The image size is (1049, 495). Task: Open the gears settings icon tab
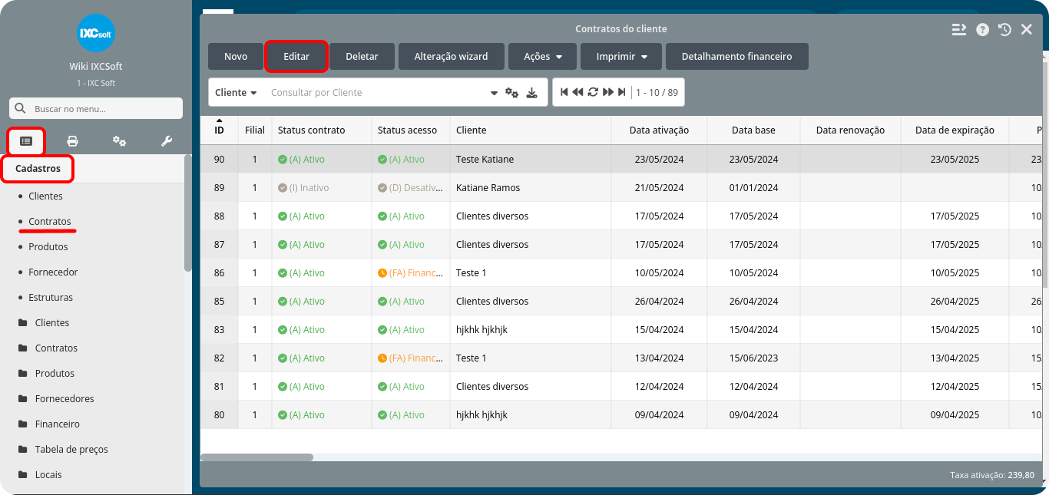point(119,141)
